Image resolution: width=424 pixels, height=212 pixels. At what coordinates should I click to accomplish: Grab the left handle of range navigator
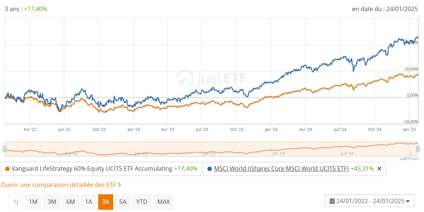(x=4, y=149)
